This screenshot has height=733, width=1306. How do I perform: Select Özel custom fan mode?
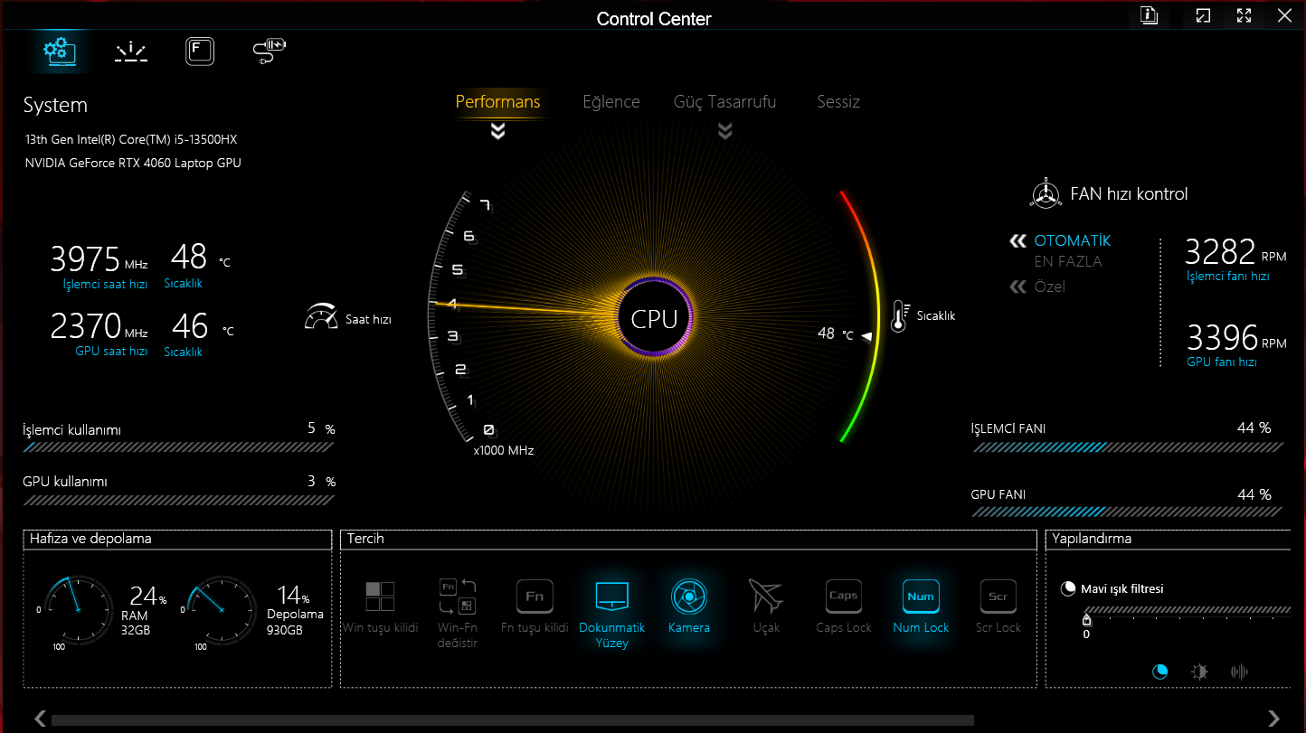1050,287
